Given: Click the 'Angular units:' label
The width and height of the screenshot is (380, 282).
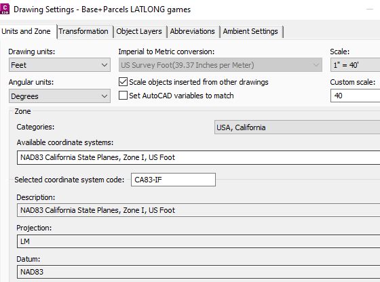Looking at the screenshot, I should pos(31,82).
